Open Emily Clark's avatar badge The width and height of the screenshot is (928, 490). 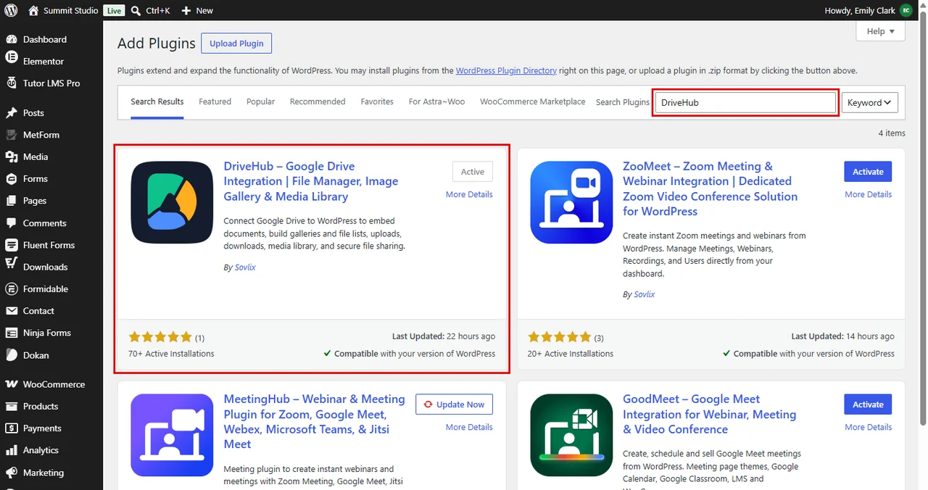906,10
